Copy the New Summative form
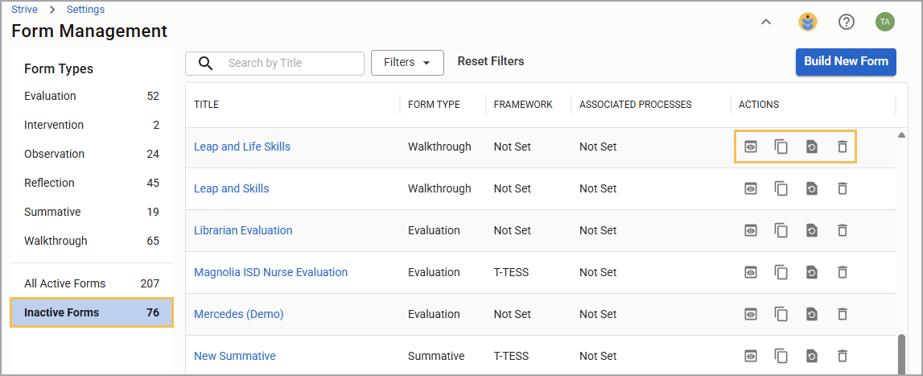The height and width of the screenshot is (376, 923). coord(781,356)
